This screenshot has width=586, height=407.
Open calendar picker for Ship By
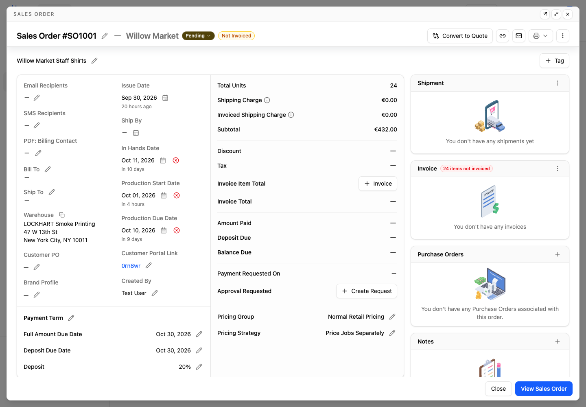(136, 133)
